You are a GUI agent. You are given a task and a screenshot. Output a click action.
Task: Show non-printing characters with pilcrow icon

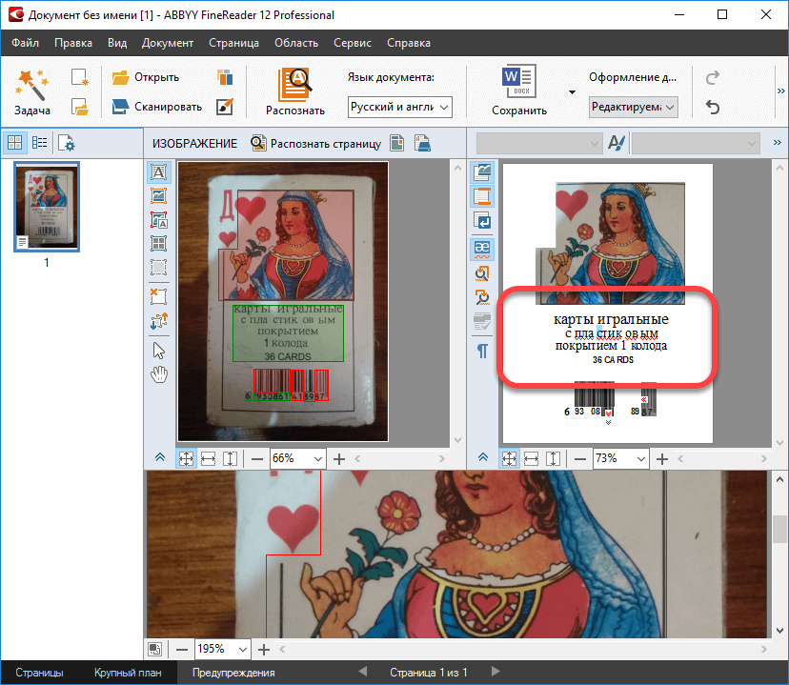482,351
